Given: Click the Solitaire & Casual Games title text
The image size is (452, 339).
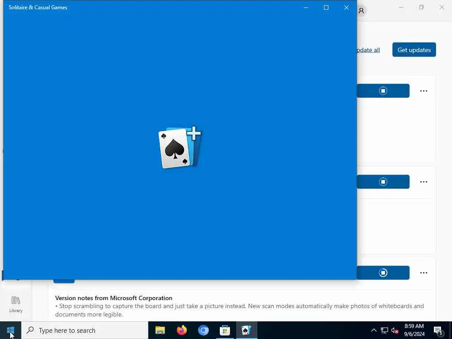Looking at the screenshot, I should (38, 8).
